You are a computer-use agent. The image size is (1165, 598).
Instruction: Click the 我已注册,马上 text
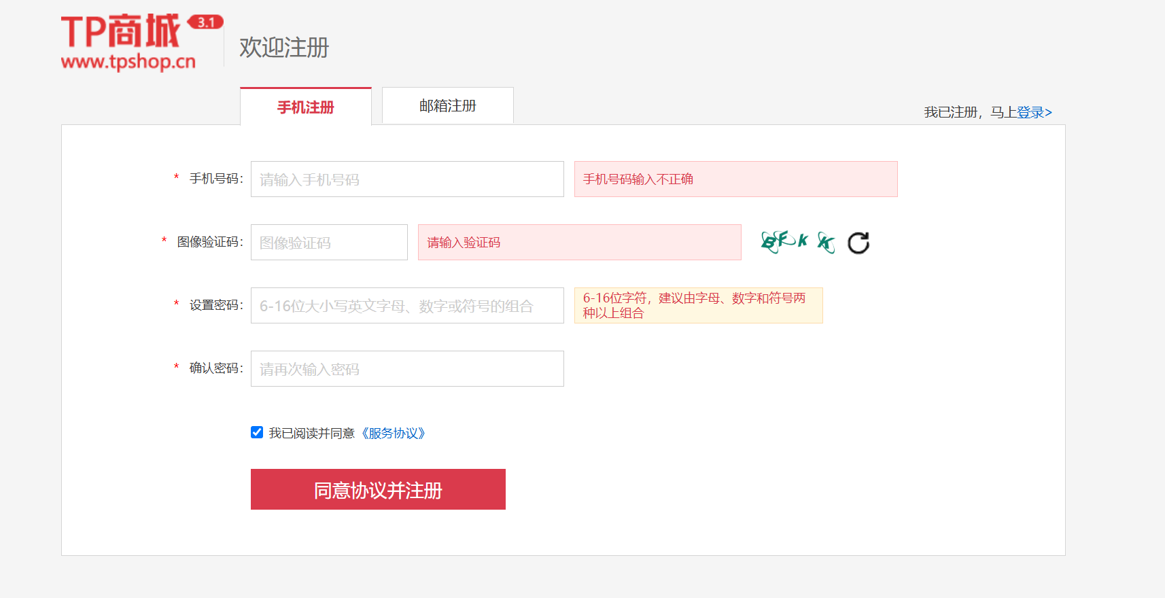pyautogui.click(x=970, y=112)
